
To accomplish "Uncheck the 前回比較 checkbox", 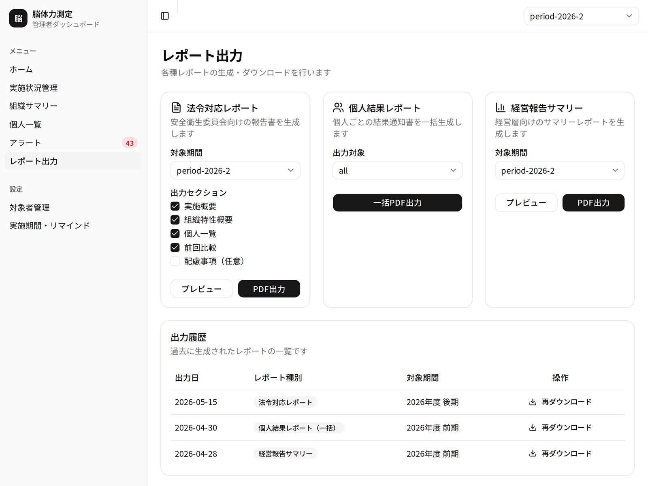I will tap(175, 247).
